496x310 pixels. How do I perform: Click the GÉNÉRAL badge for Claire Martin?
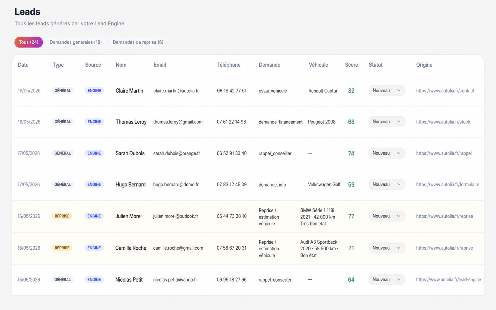(x=63, y=91)
